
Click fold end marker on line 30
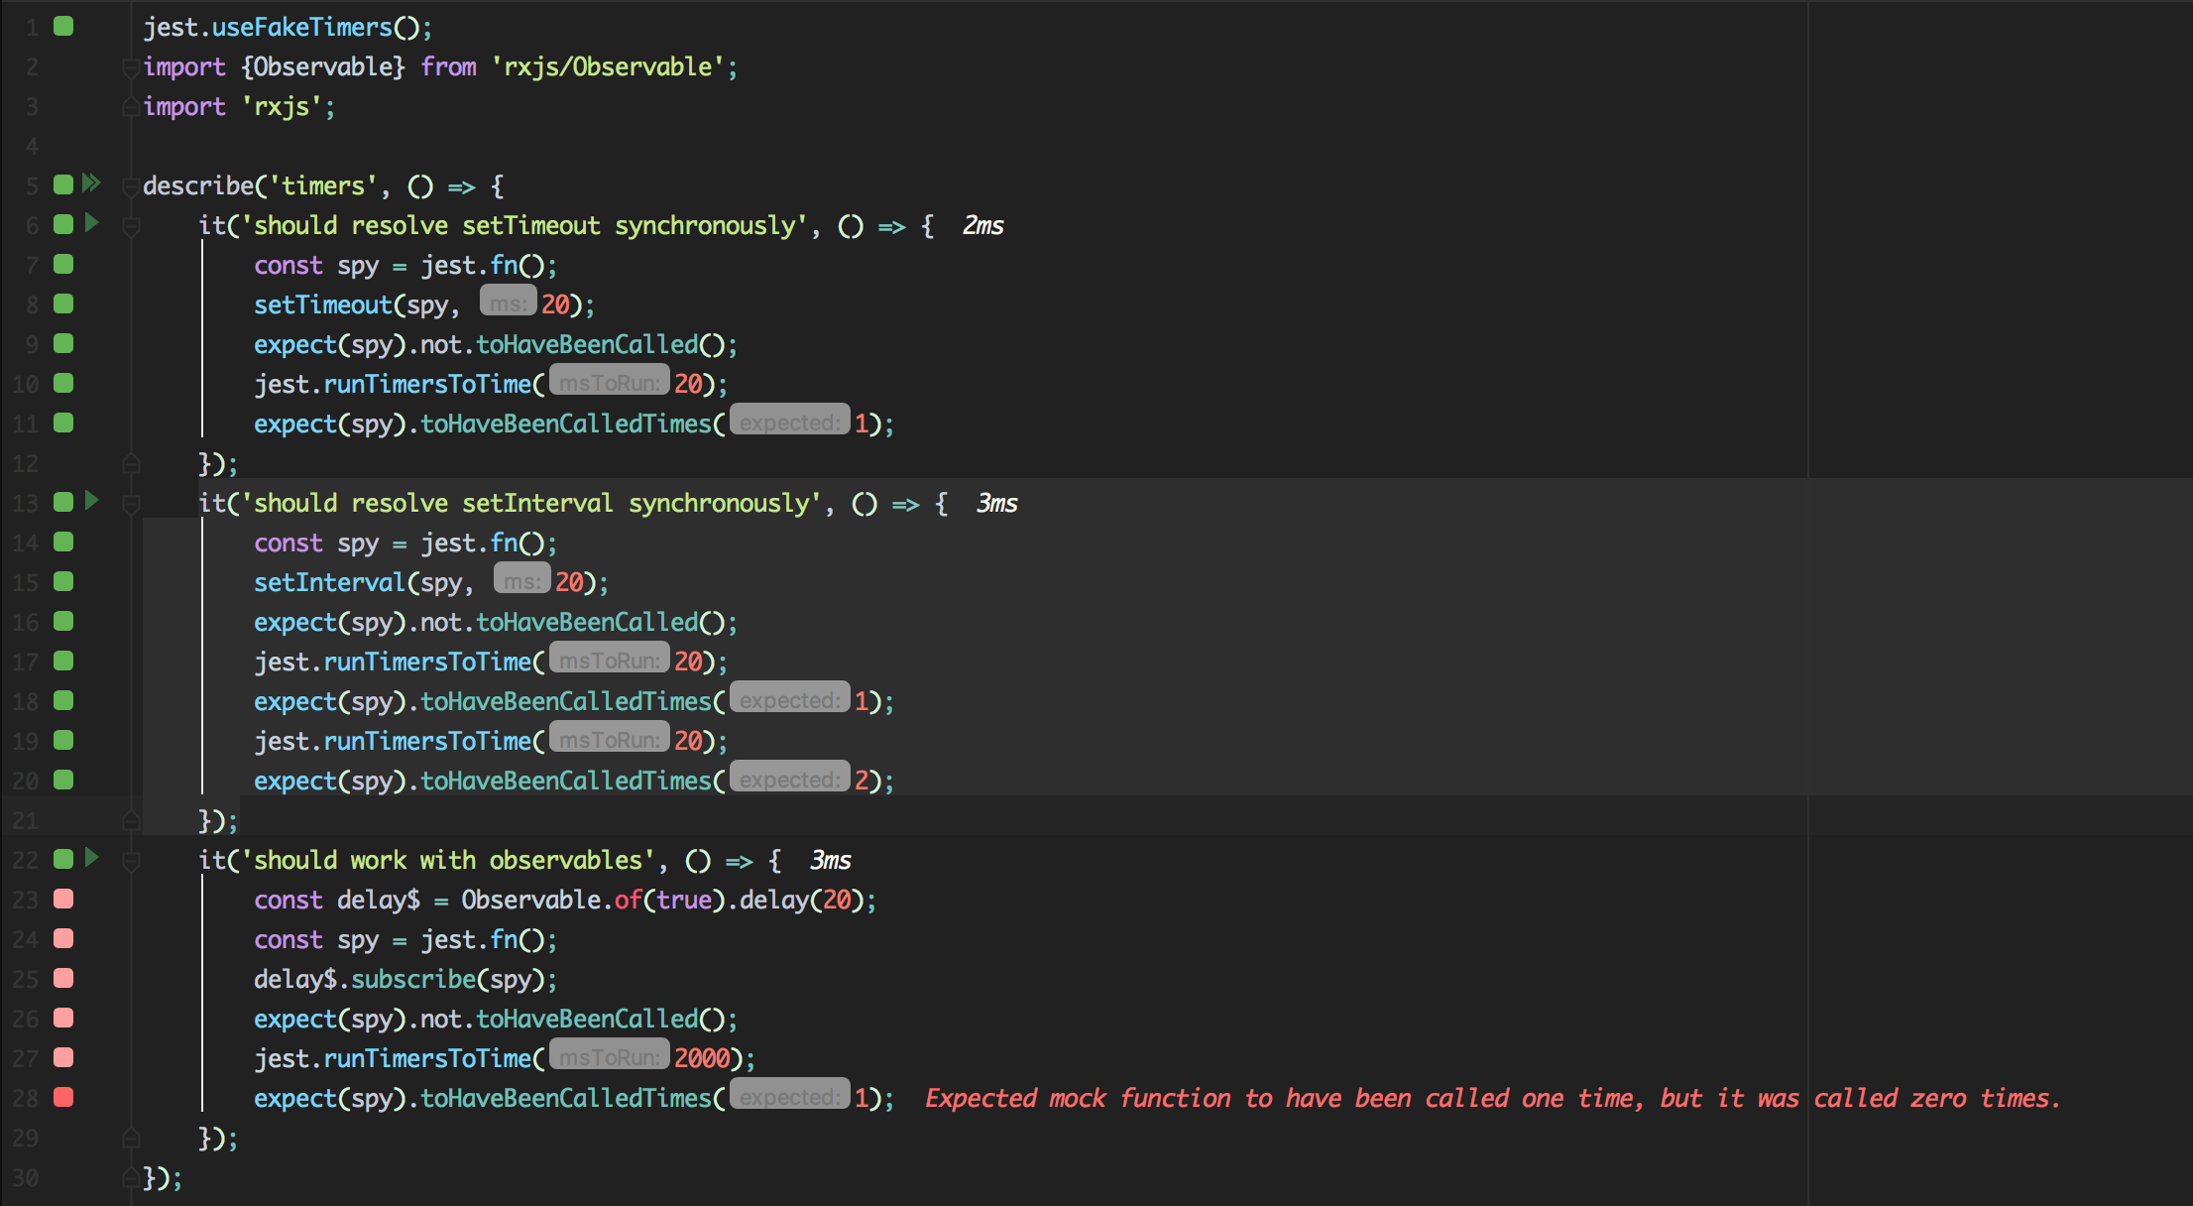130,1177
